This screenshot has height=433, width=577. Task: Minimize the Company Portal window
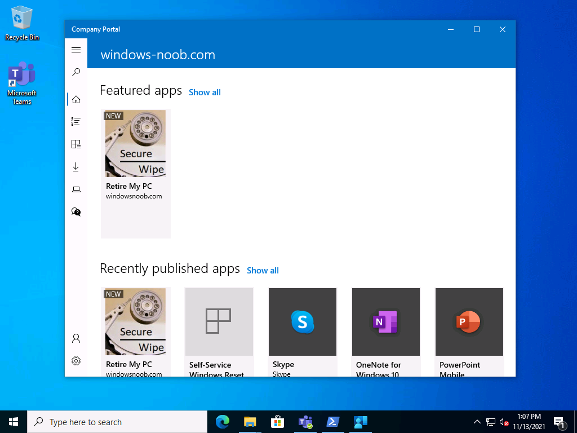[451, 29]
